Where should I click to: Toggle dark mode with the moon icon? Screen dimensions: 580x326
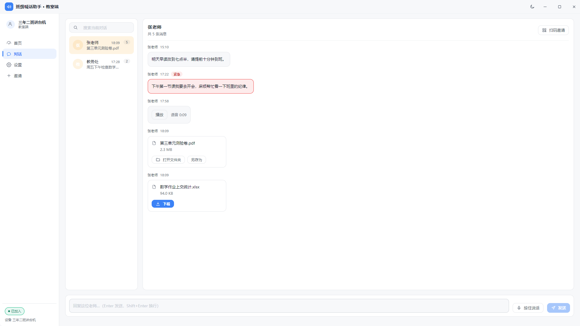(x=532, y=7)
